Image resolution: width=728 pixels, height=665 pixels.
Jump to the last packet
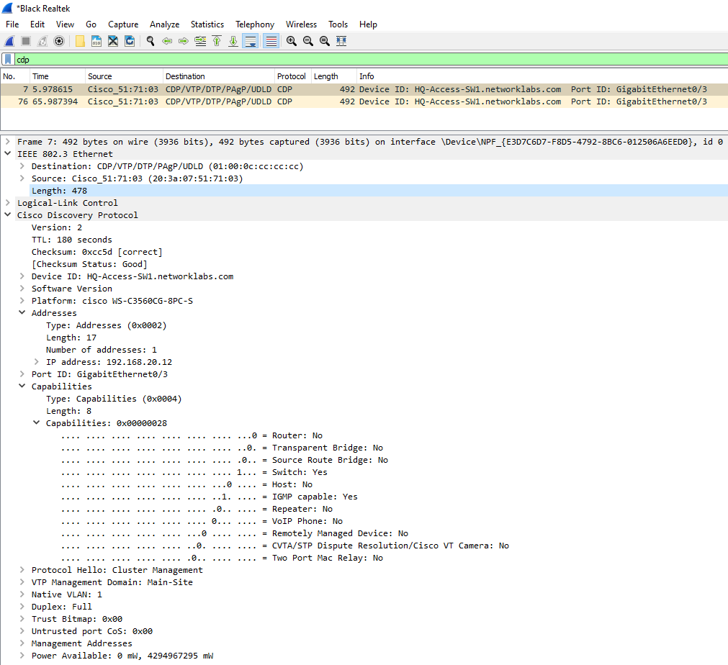point(233,41)
